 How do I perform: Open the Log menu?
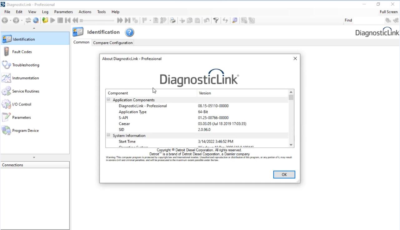tap(45, 12)
